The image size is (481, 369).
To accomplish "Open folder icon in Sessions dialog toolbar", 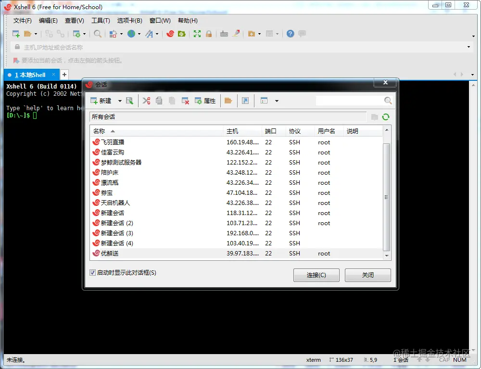I will [x=228, y=101].
